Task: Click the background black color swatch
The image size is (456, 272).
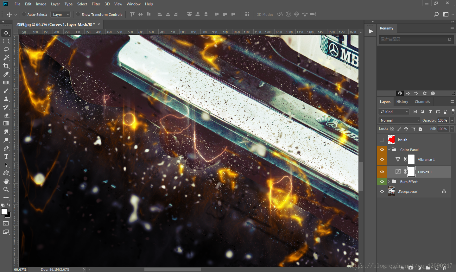Action: click(x=9, y=216)
